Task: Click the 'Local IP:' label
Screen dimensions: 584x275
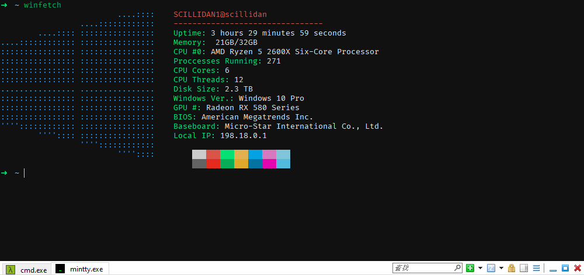Action: tap(194, 135)
